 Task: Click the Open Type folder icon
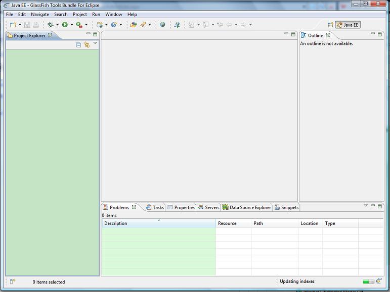(x=134, y=25)
